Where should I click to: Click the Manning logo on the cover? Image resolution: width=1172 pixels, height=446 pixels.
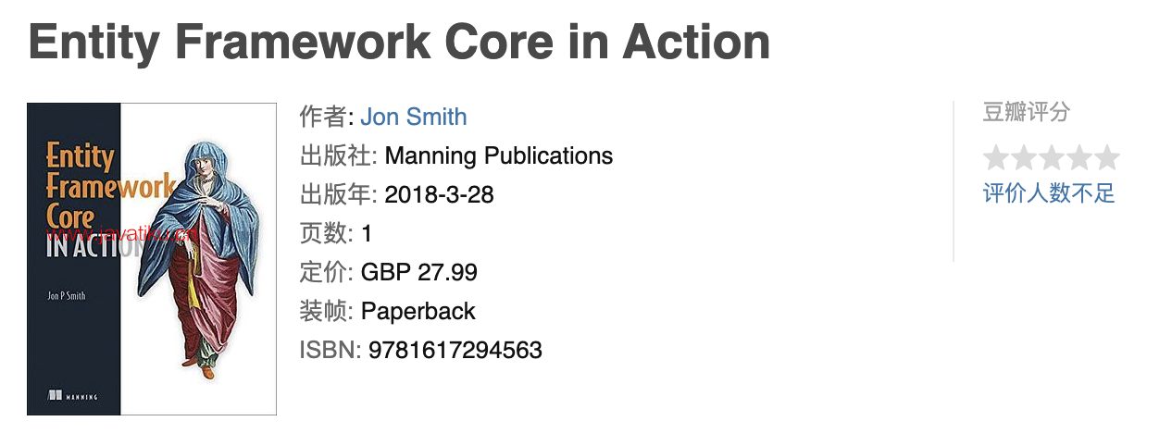[73, 396]
